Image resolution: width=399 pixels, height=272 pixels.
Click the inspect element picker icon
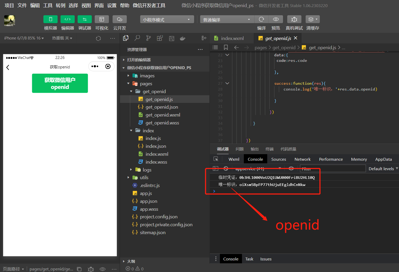tap(216, 159)
